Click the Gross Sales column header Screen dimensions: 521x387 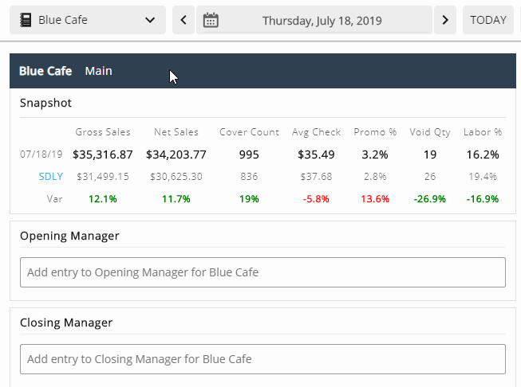[x=103, y=132]
